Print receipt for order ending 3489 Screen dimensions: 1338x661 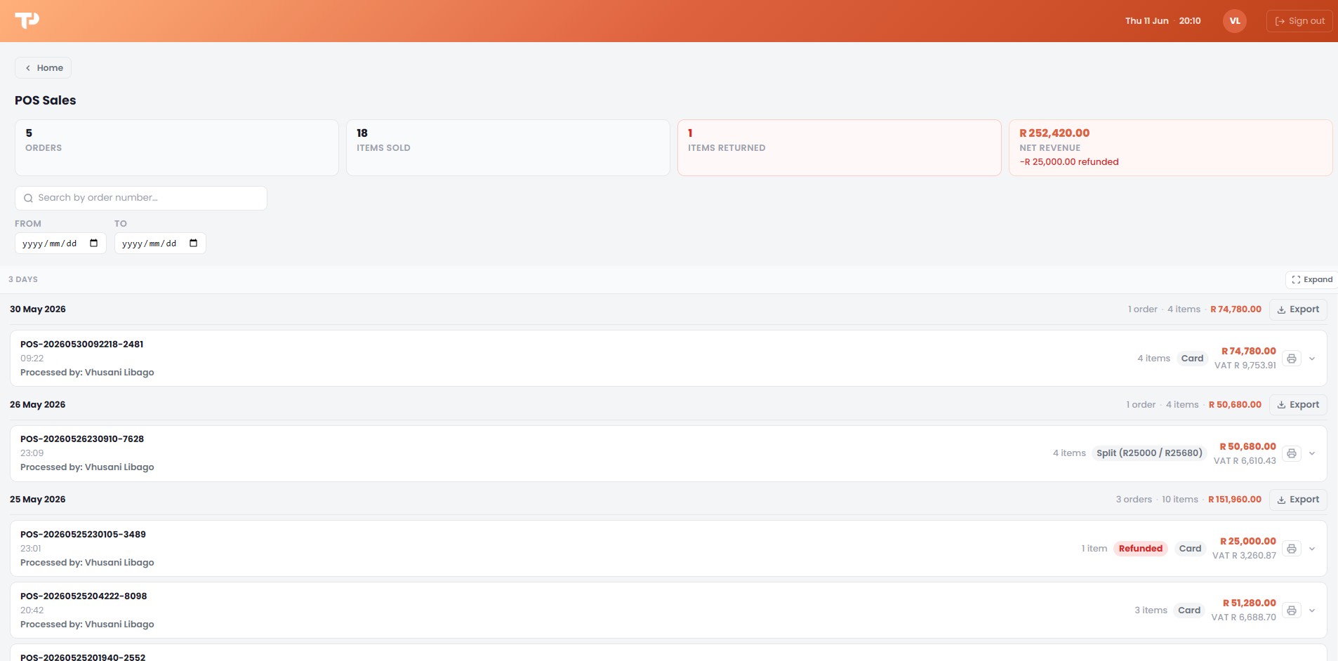coord(1292,549)
